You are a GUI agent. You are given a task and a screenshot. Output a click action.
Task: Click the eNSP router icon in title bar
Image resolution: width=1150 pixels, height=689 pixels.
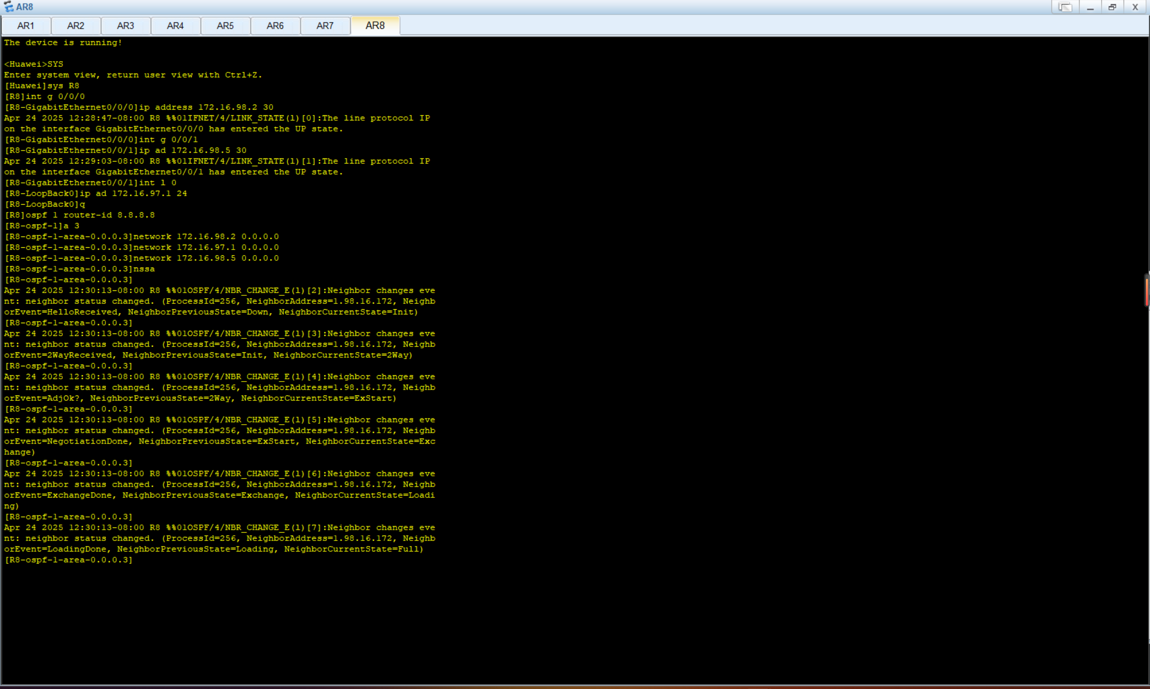pyautogui.click(x=9, y=7)
